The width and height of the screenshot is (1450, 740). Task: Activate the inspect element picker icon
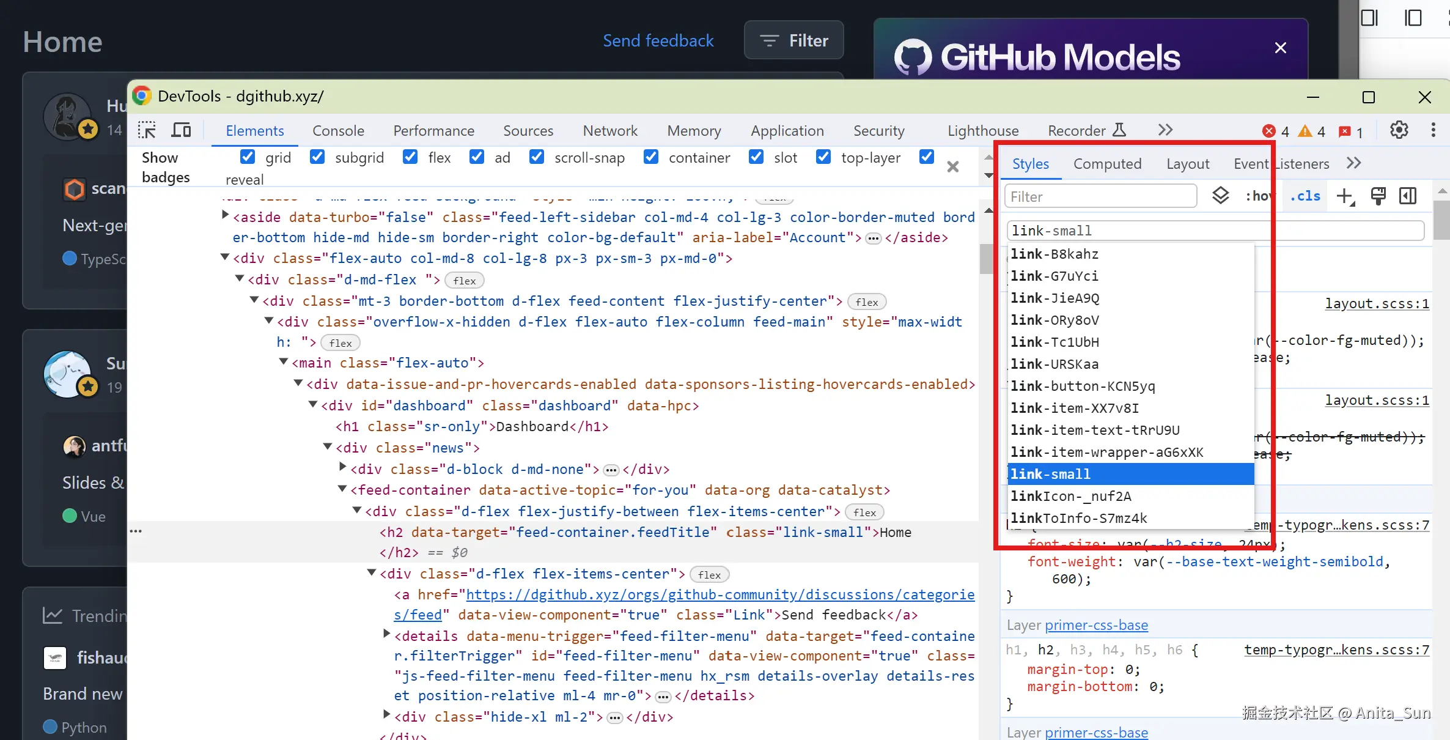(147, 130)
